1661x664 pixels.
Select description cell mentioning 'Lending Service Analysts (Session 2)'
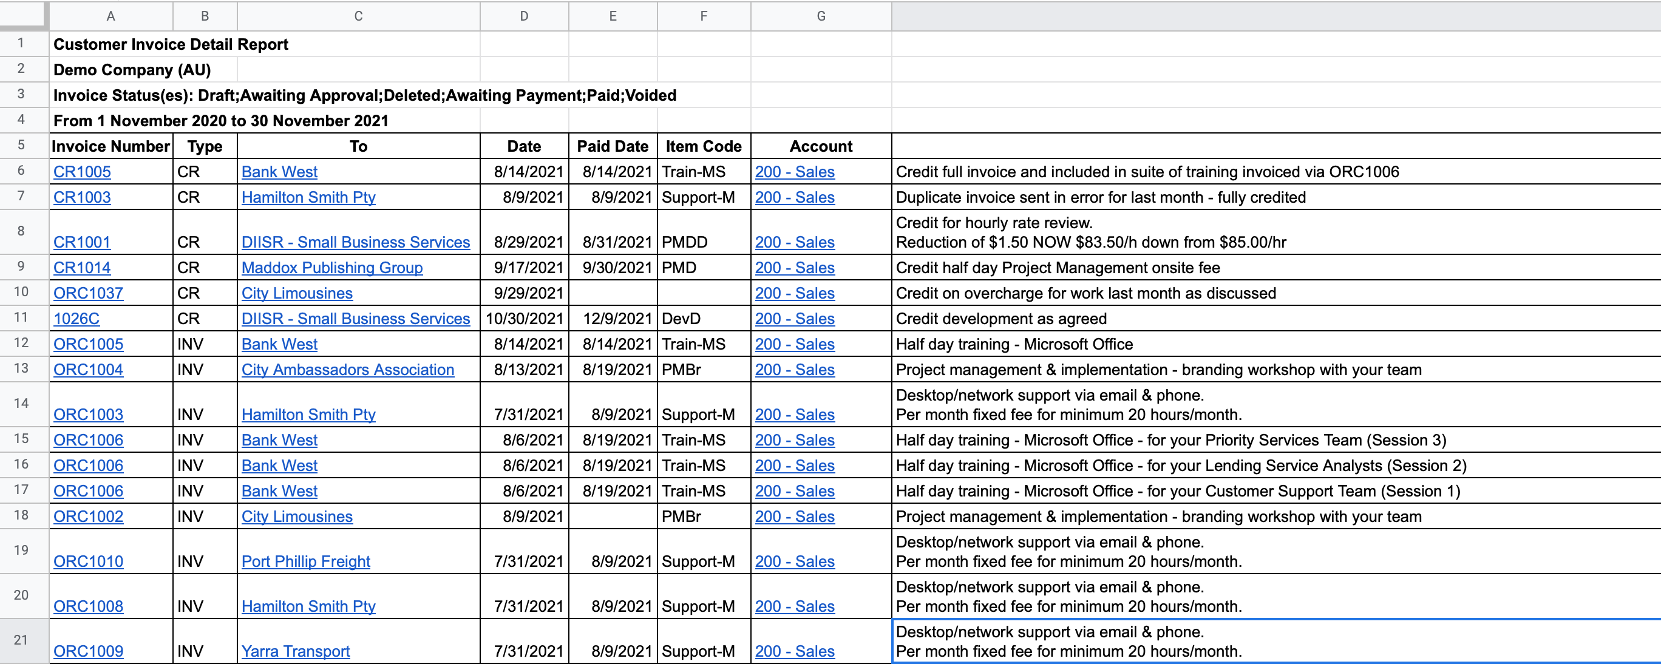tap(1276, 466)
